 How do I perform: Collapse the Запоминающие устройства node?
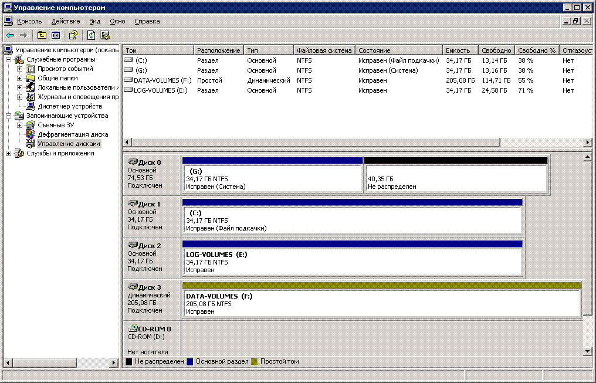8,116
